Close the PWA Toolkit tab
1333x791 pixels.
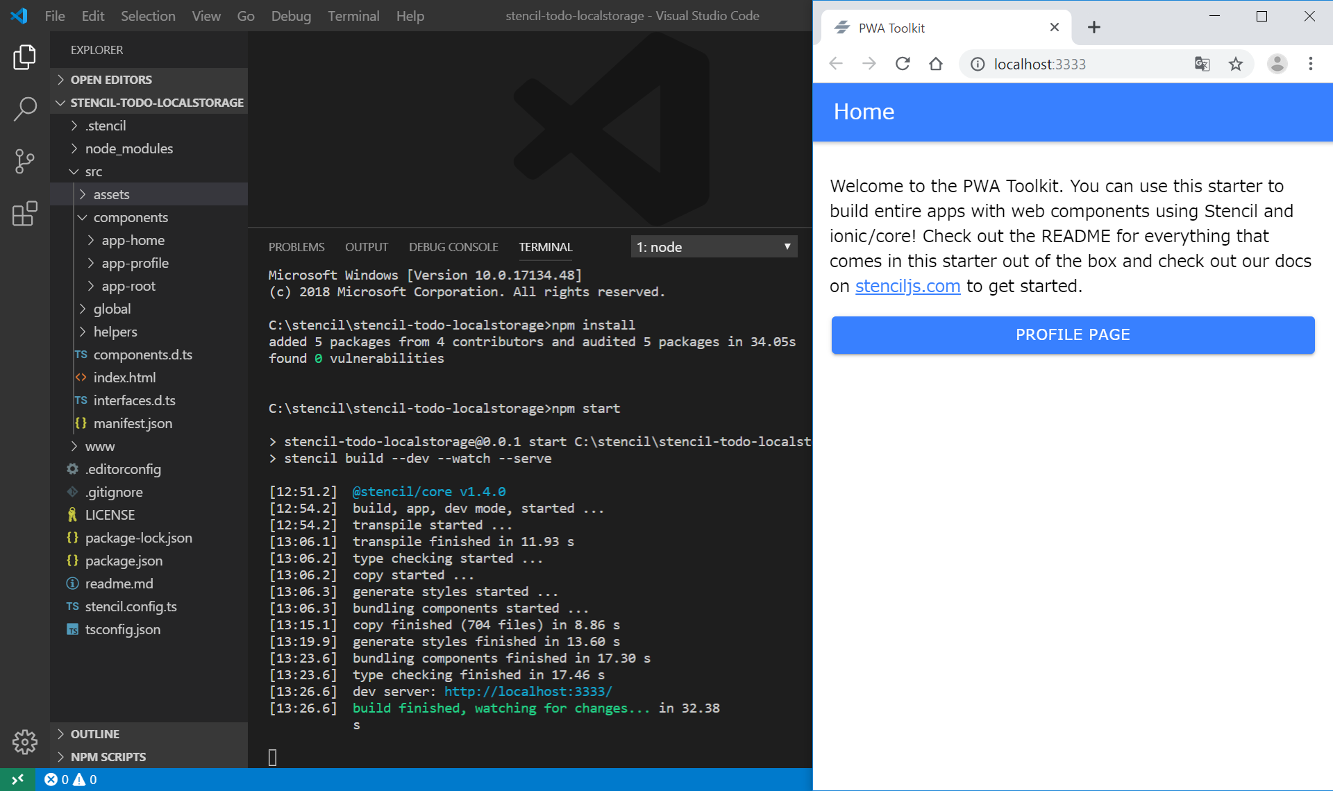pyautogui.click(x=1055, y=27)
